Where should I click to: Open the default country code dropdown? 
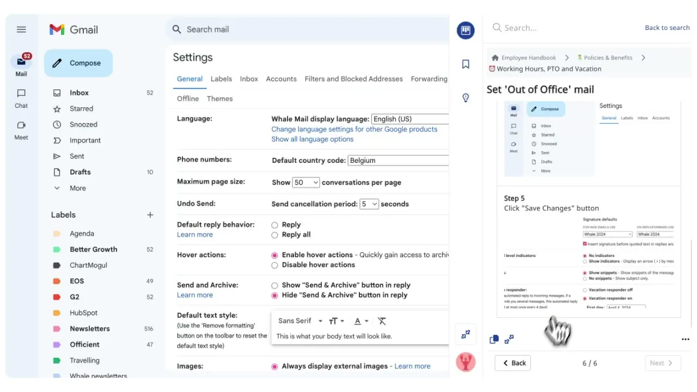pyautogui.click(x=399, y=161)
